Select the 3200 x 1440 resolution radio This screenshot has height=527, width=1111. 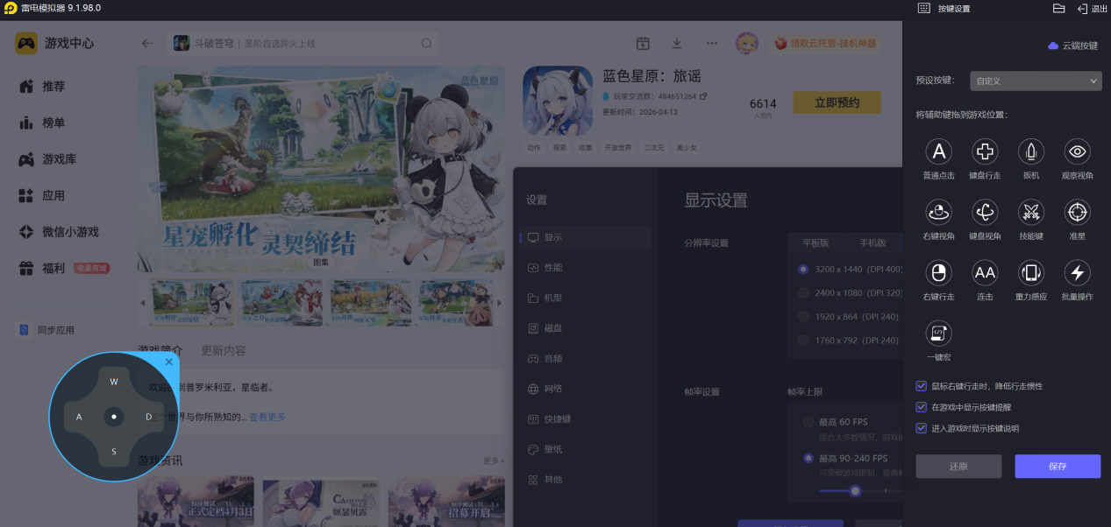tap(803, 269)
